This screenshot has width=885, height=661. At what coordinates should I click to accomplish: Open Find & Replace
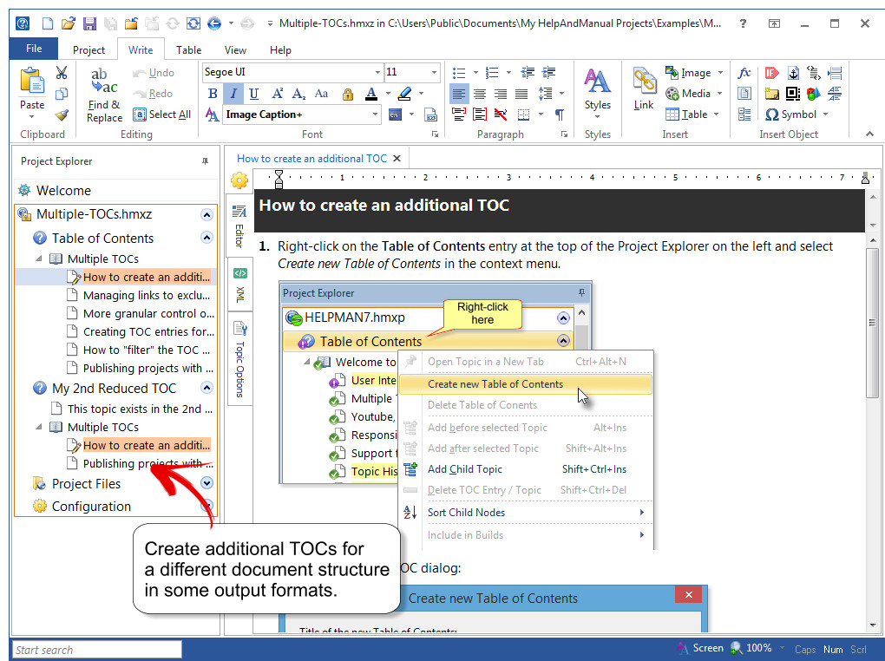coord(104,95)
